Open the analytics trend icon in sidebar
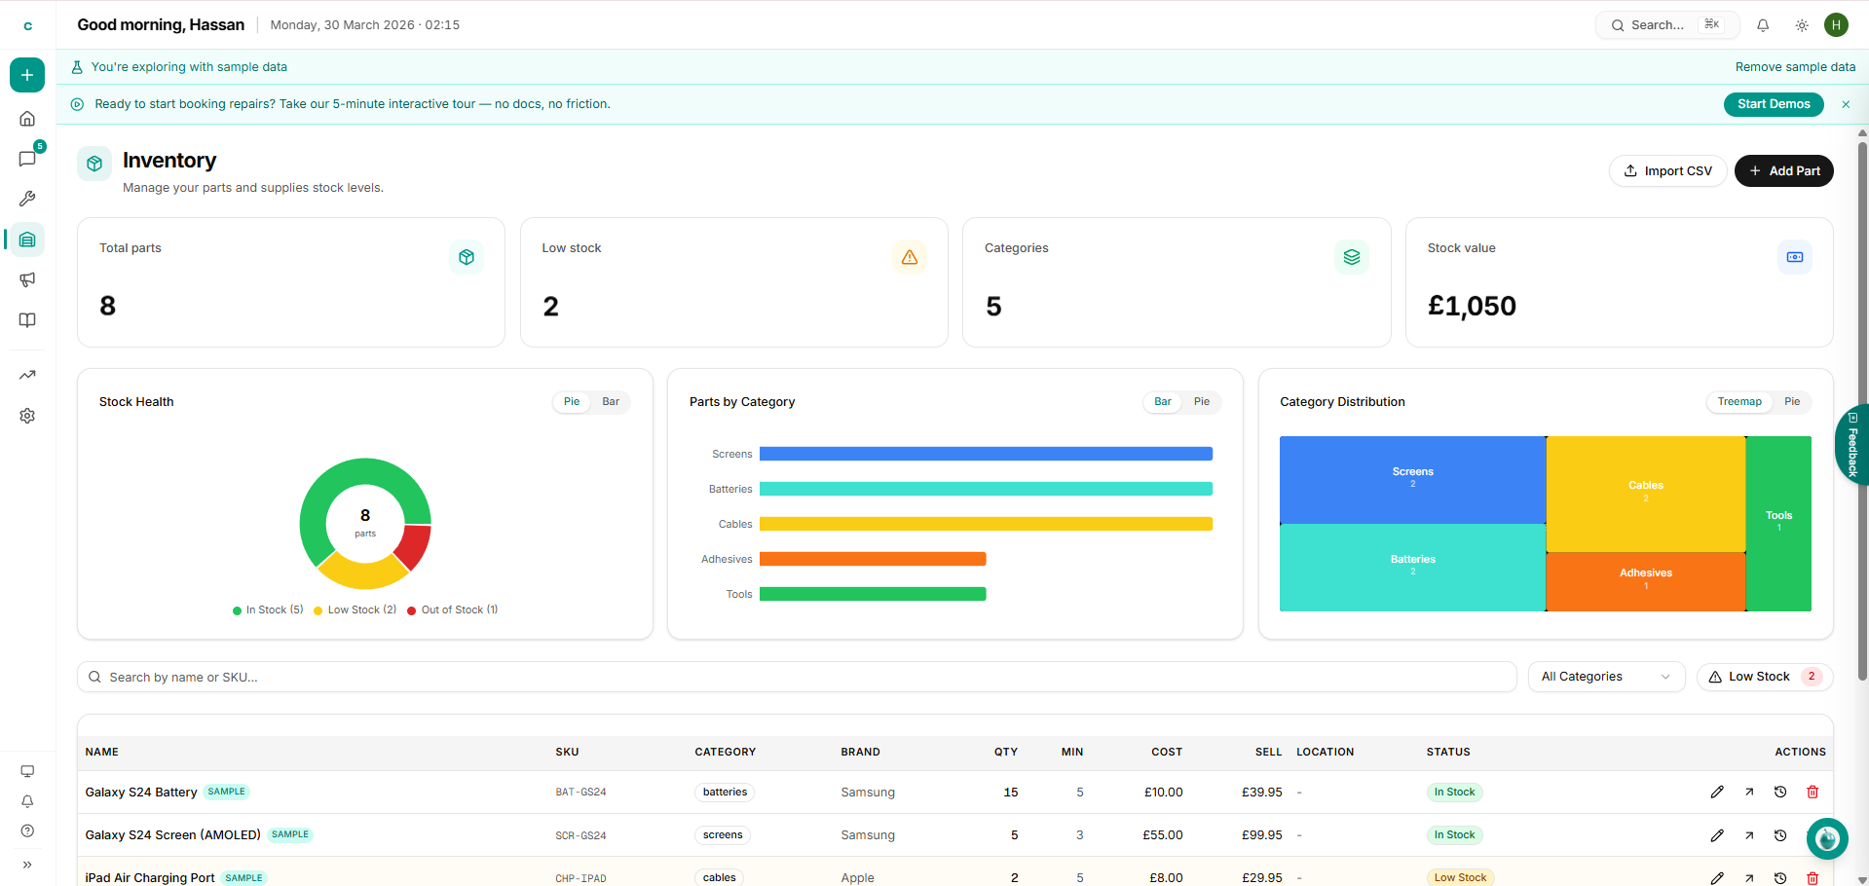Screen dimensions: 1869x886 tap(27, 375)
